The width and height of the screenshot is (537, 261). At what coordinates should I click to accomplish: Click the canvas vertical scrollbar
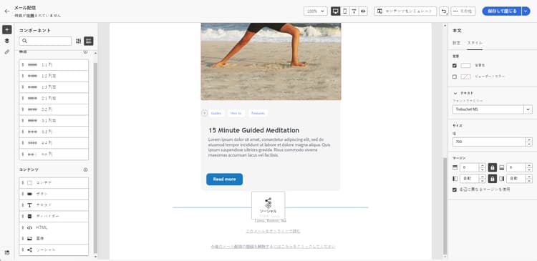[445, 206]
